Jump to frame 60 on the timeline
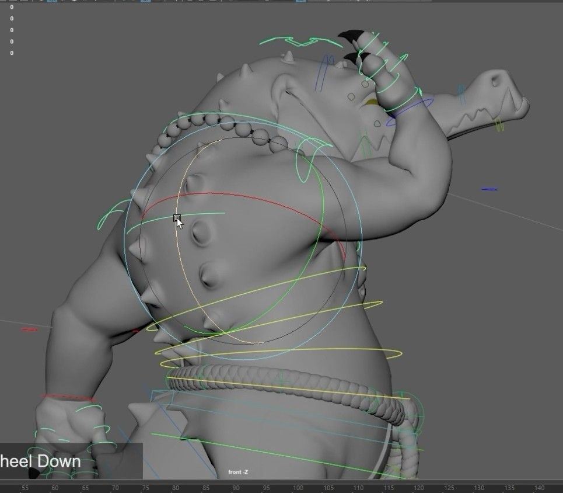 55,488
